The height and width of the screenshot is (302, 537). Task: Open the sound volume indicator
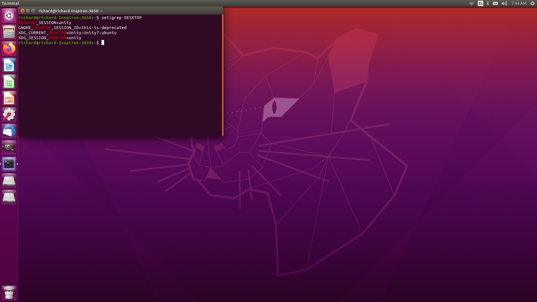click(504, 3)
